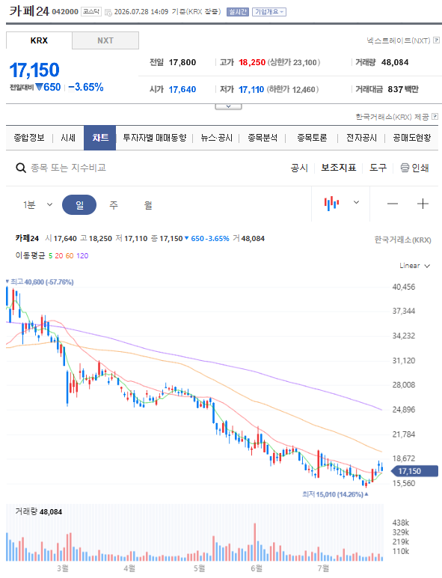
Task: Toggle the 120-day moving average
Action: click(82, 256)
